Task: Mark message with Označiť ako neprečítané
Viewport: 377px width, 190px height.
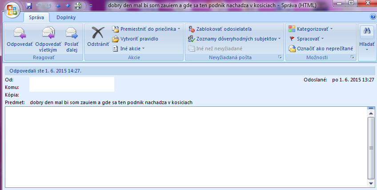Action: [x=321, y=49]
